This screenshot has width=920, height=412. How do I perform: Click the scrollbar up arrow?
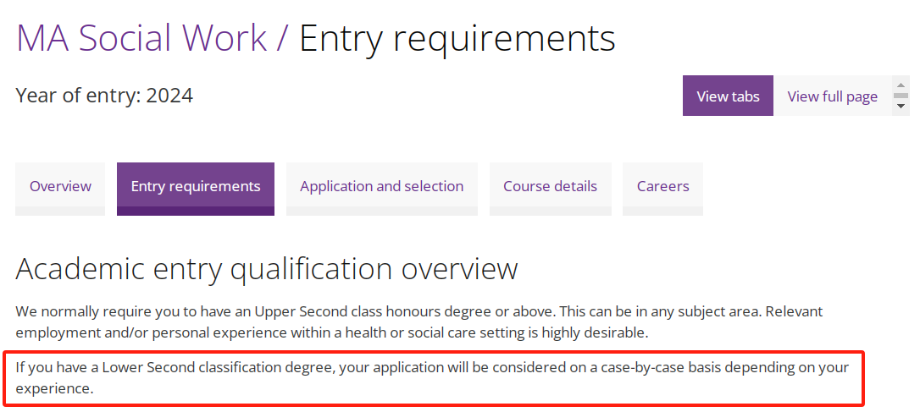[x=901, y=85]
